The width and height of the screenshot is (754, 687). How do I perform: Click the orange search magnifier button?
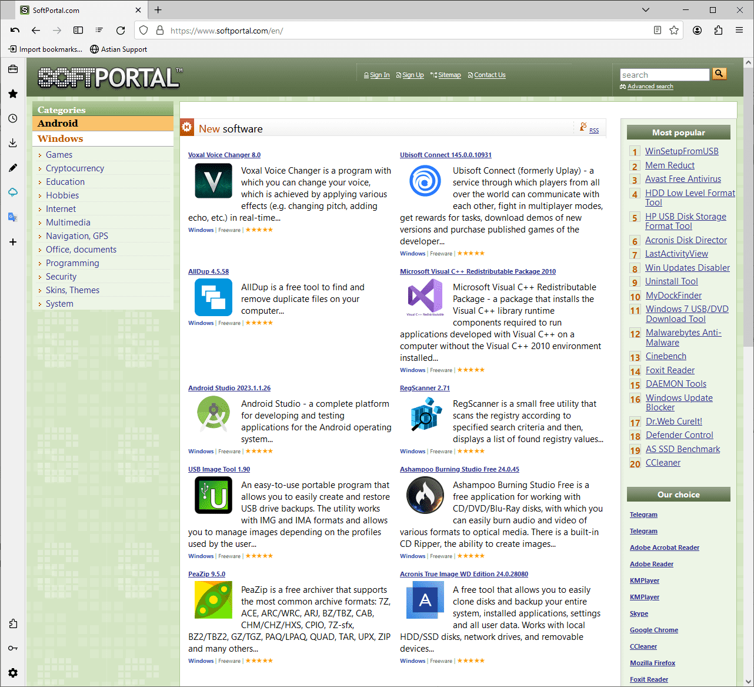point(719,74)
